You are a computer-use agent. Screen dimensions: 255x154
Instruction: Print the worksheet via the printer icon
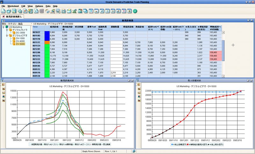pos(63,11)
